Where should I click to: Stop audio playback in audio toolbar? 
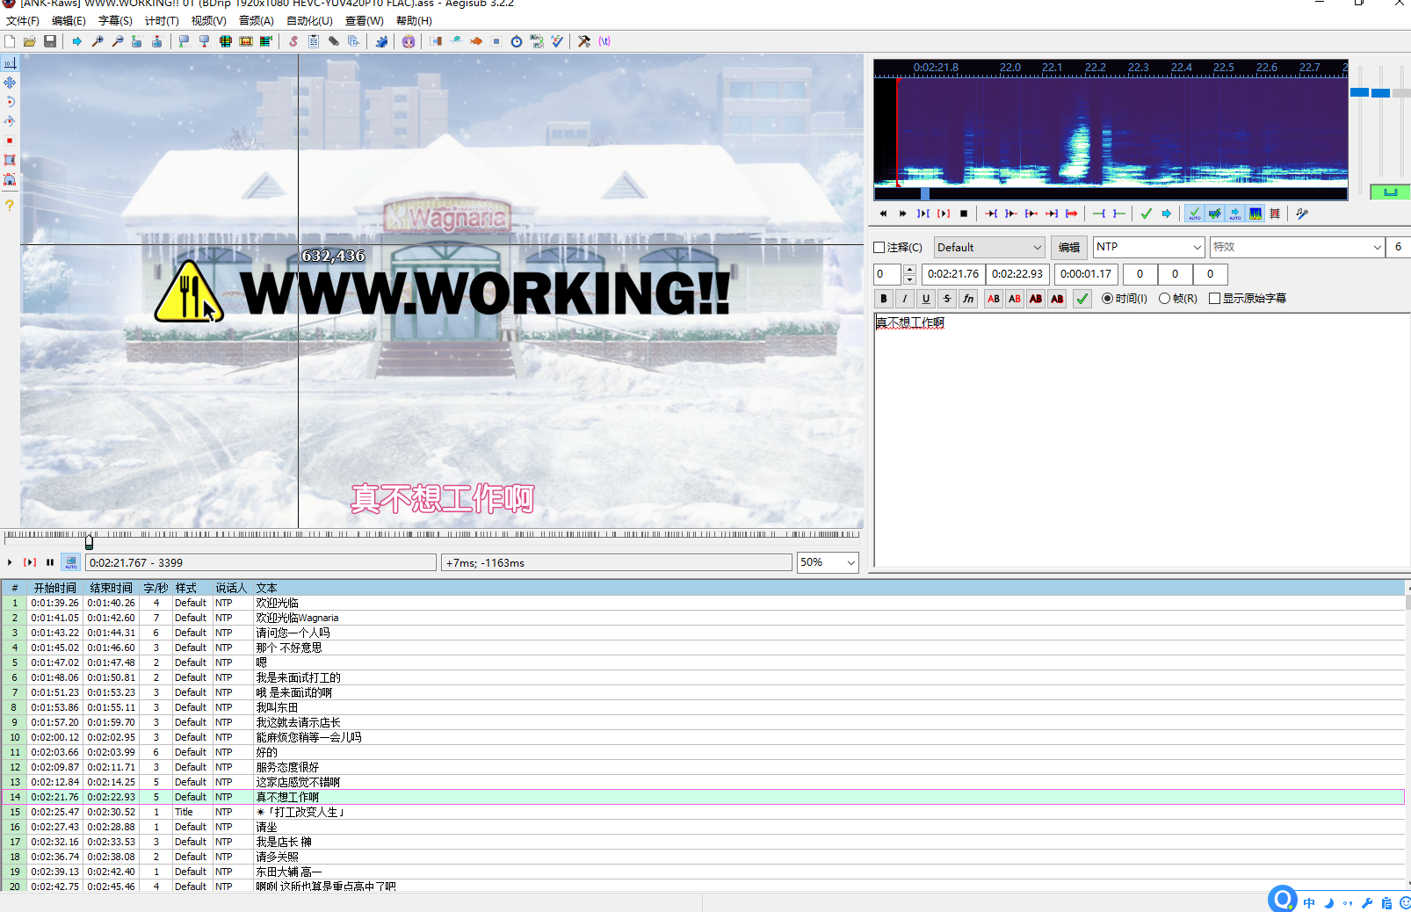tap(964, 214)
